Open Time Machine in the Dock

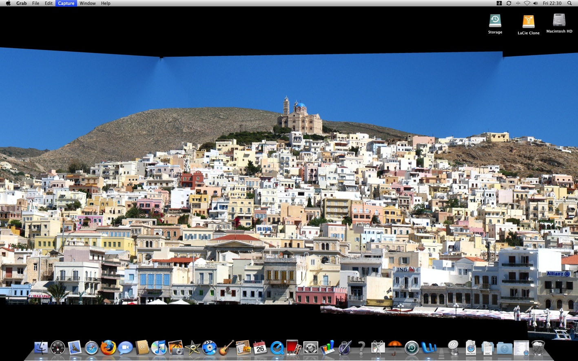click(x=412, y=348)
